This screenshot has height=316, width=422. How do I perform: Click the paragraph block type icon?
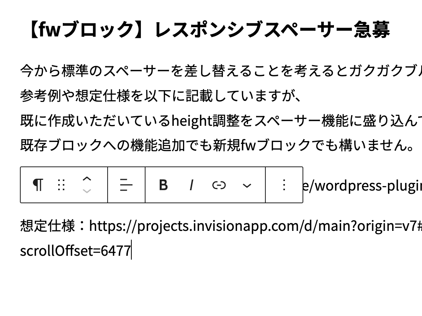(x=38, y=185)
